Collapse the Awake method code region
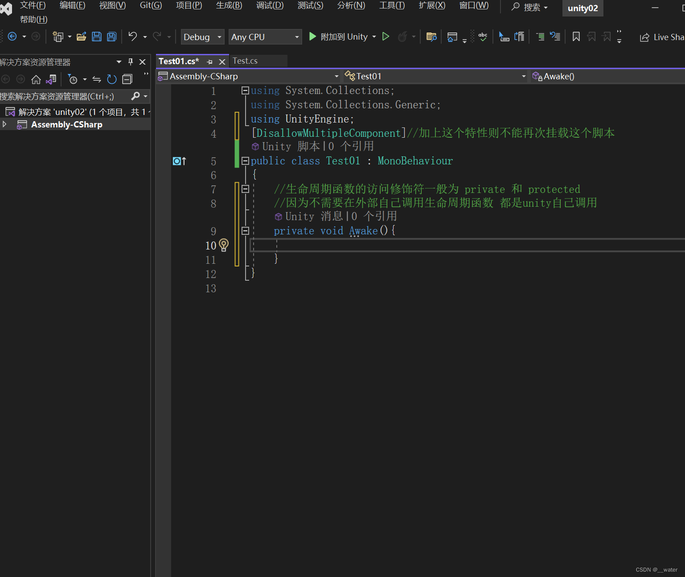 pyautogui.click(x=245, y=231)
